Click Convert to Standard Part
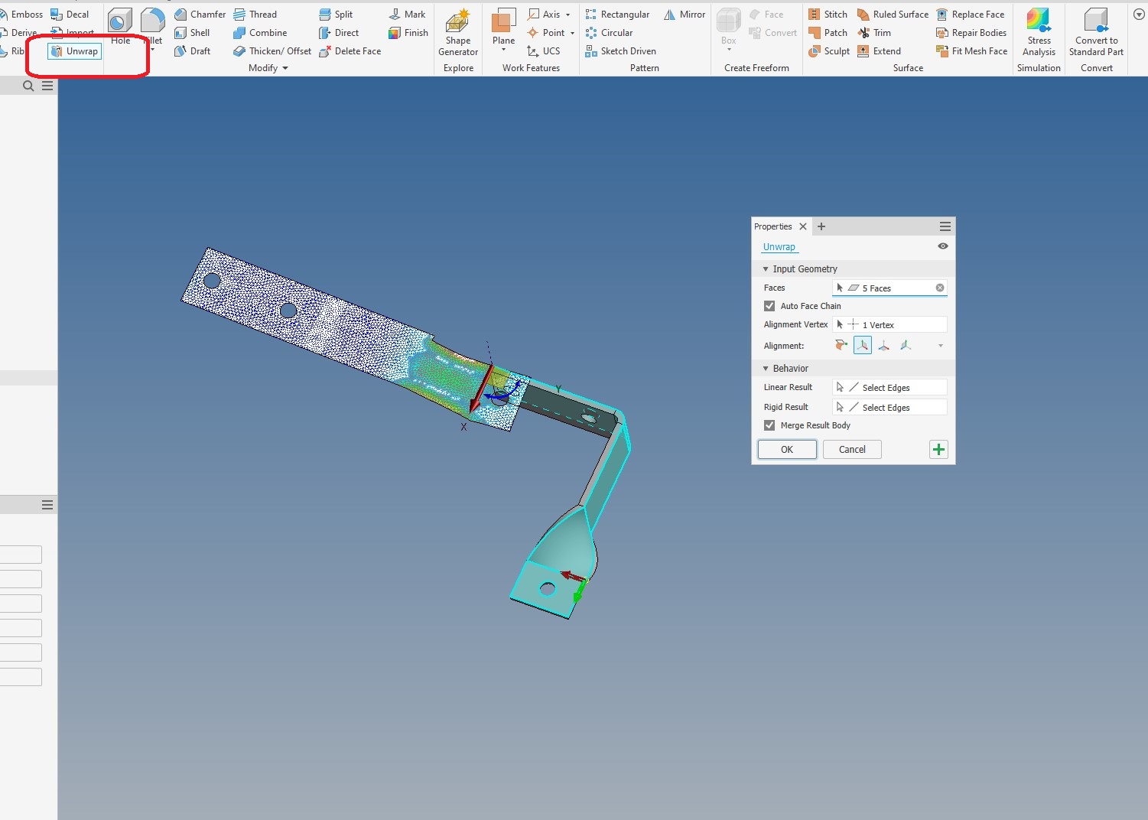Screen dimensions: 1148x820 (1096, 32)
